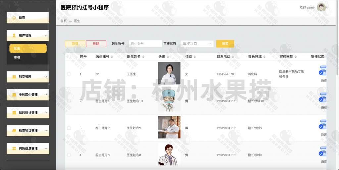The width and height of the screenshot is (339, 170).
Task: Expand the 科室管理 menu chevron
Action: click(x=46, y=77)
